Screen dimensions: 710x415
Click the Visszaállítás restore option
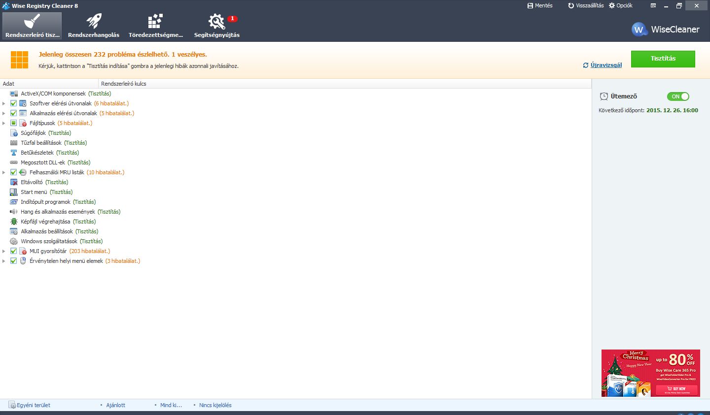586,5
